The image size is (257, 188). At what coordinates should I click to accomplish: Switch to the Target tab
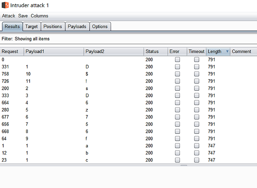tap(31, 26)
